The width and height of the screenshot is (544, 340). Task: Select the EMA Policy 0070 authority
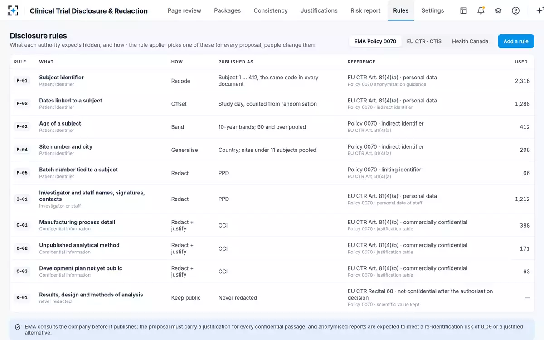pos(375,41)
